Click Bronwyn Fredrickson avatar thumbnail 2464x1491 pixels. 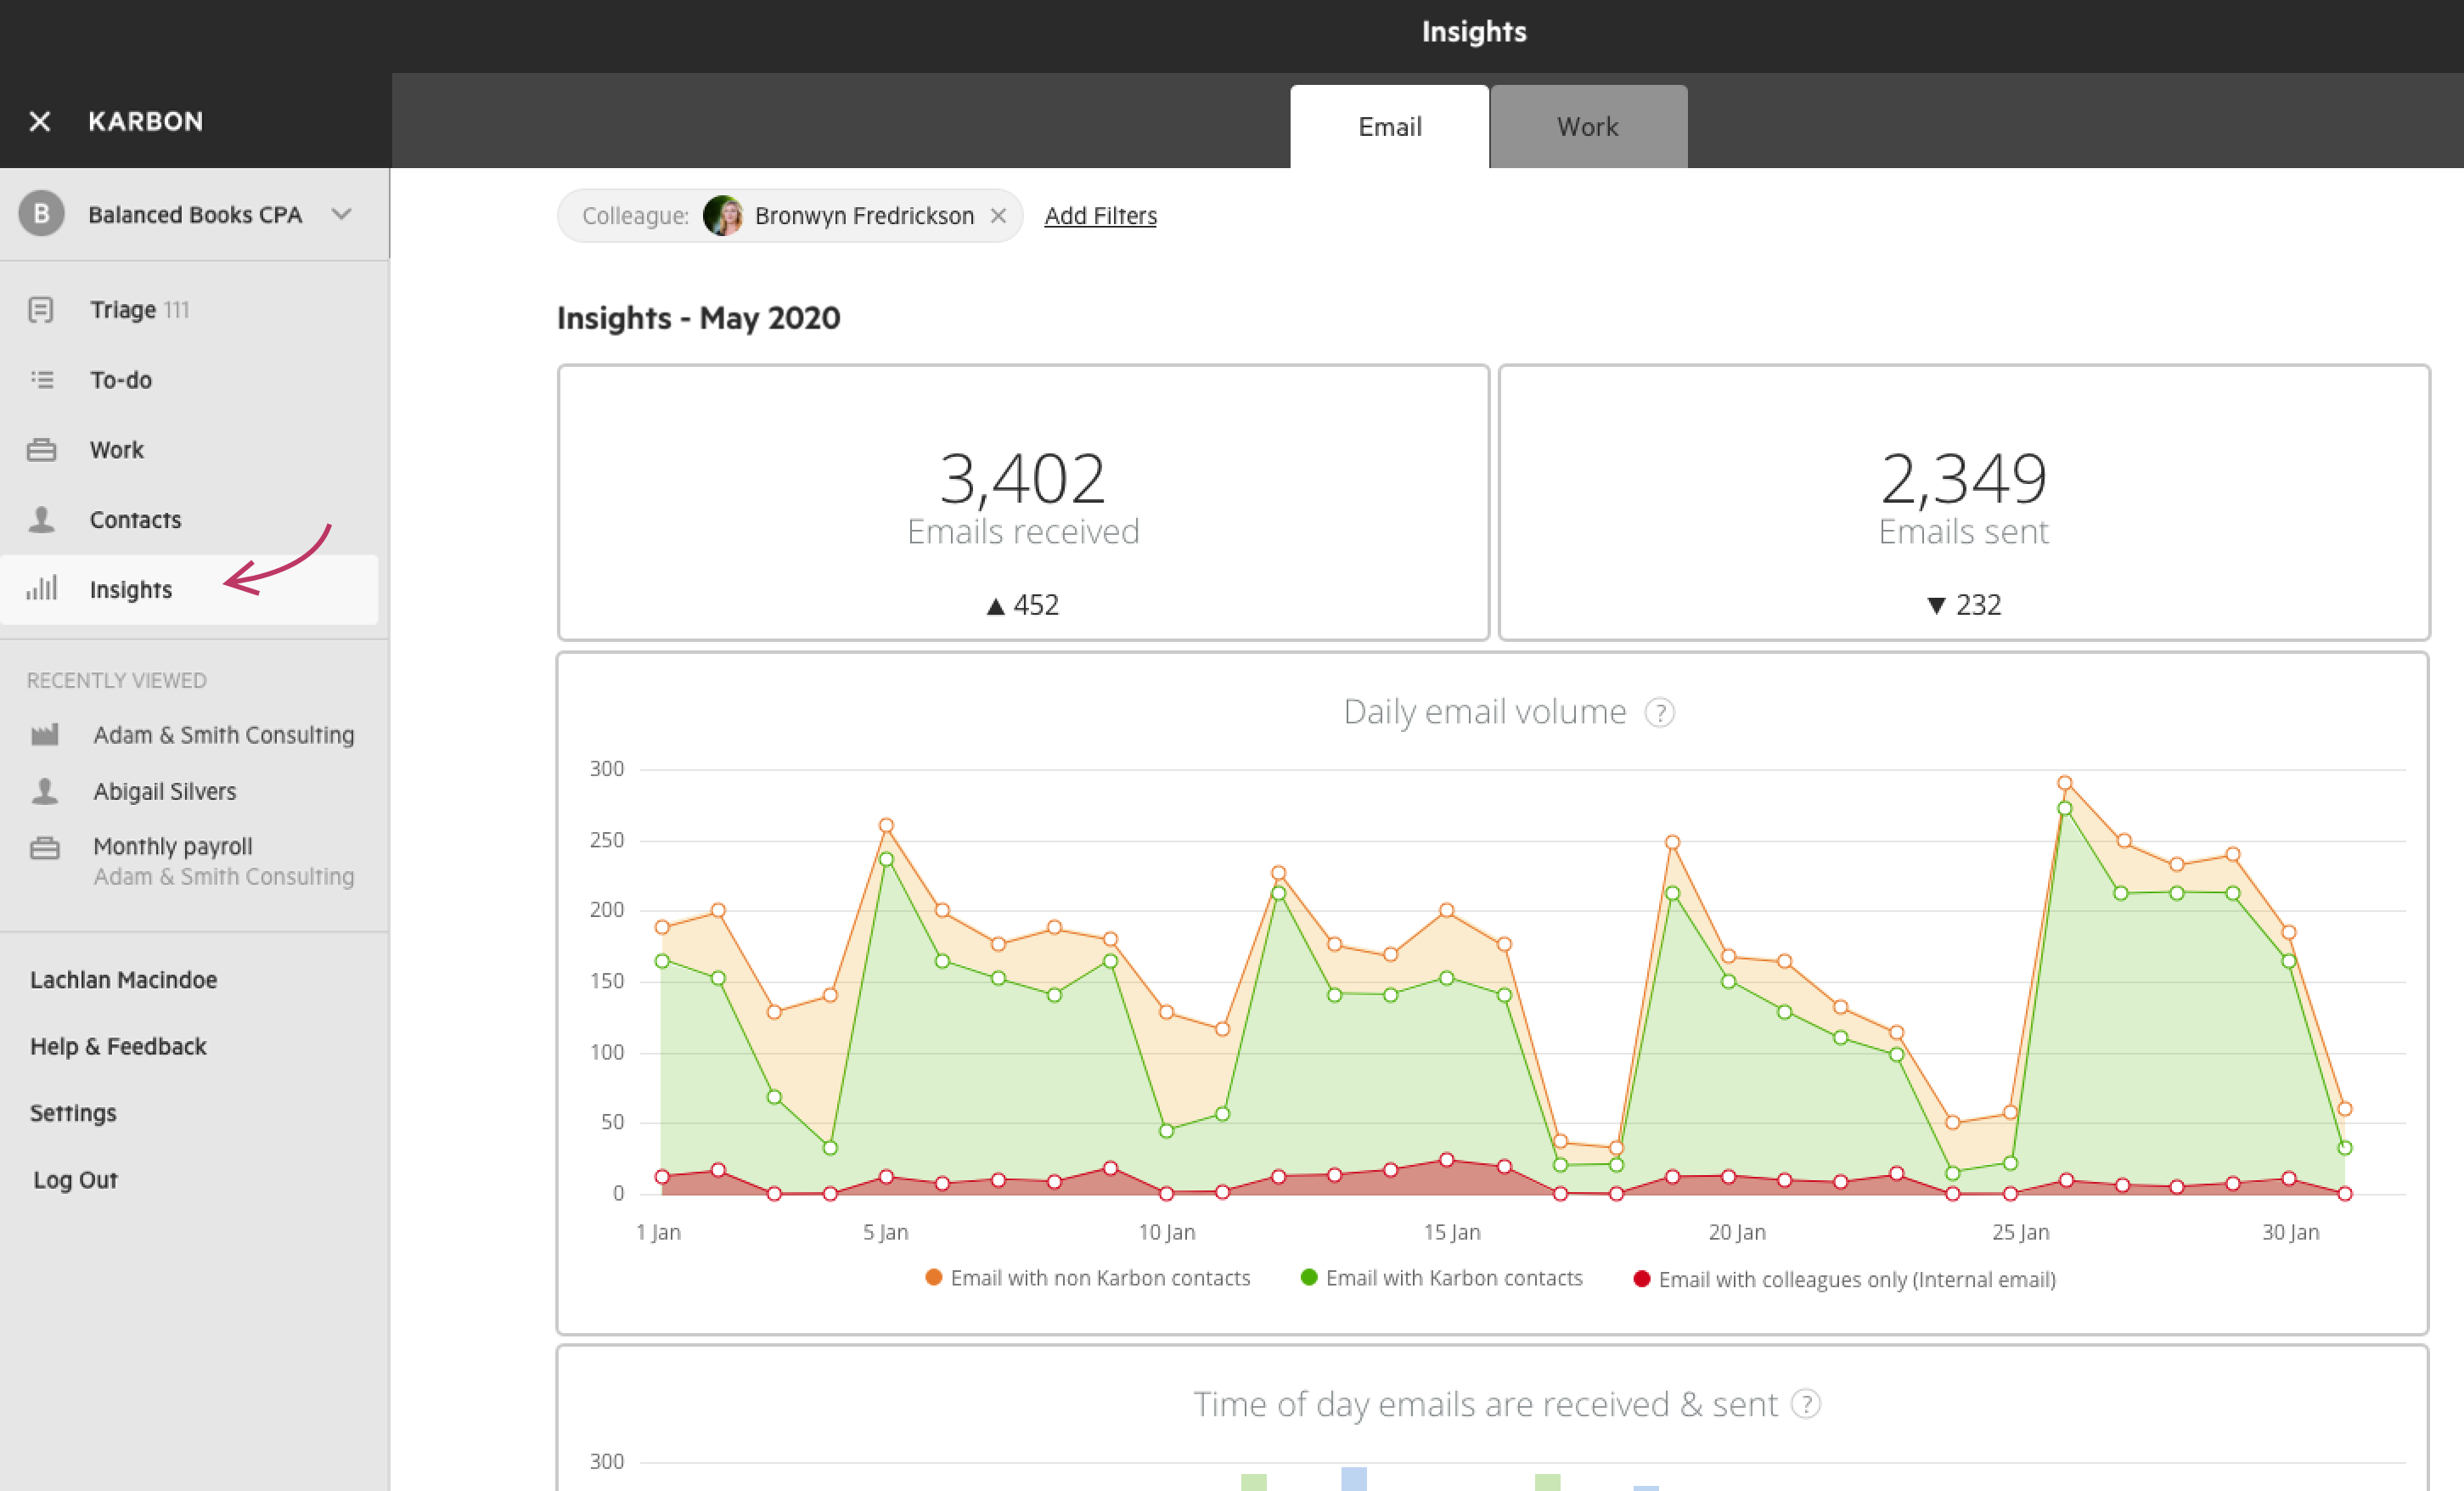(722, 216)
